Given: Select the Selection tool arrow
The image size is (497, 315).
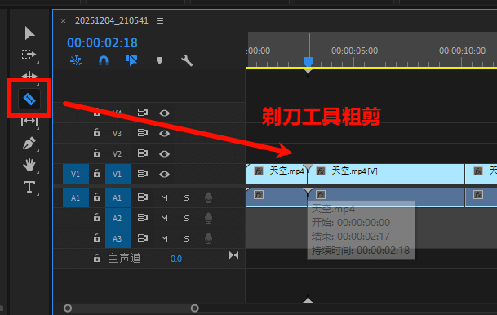Looking at the screenshot, I should pyautogui.click(x=29, y=33).
